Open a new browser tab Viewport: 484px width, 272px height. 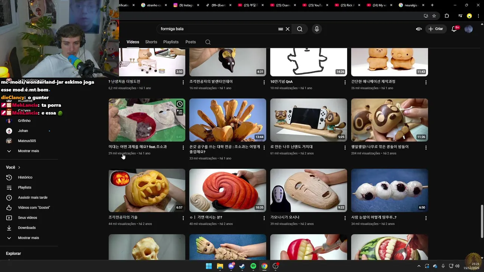coord(432,5)
